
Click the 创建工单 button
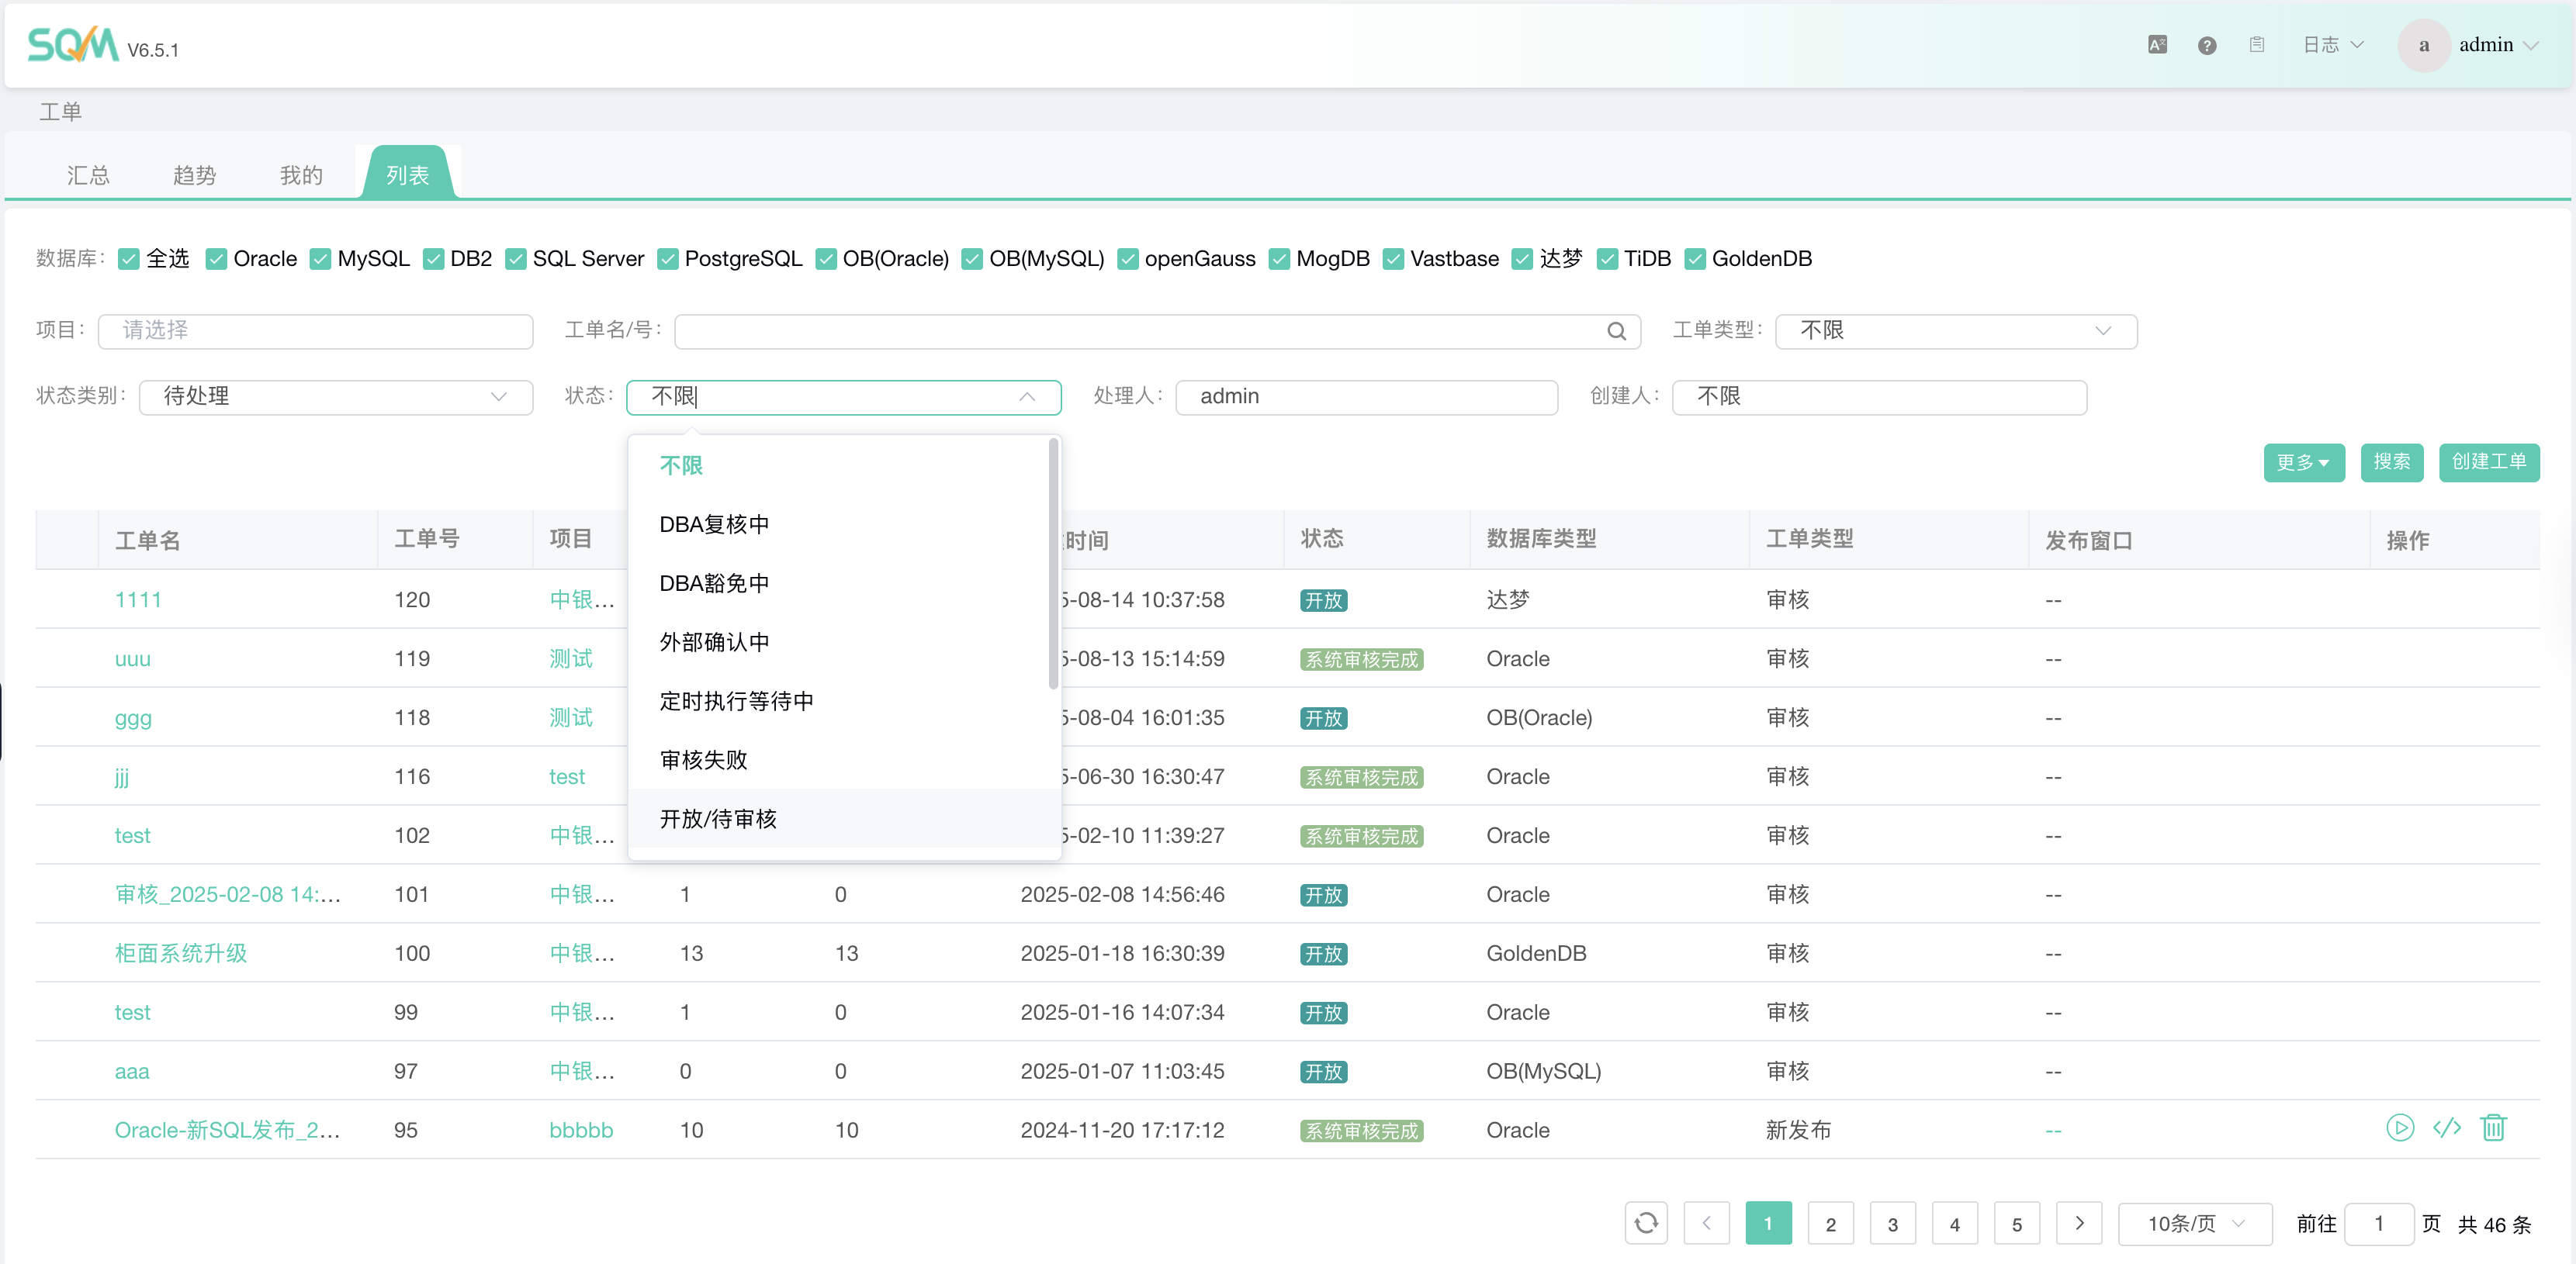(2488, 461)
